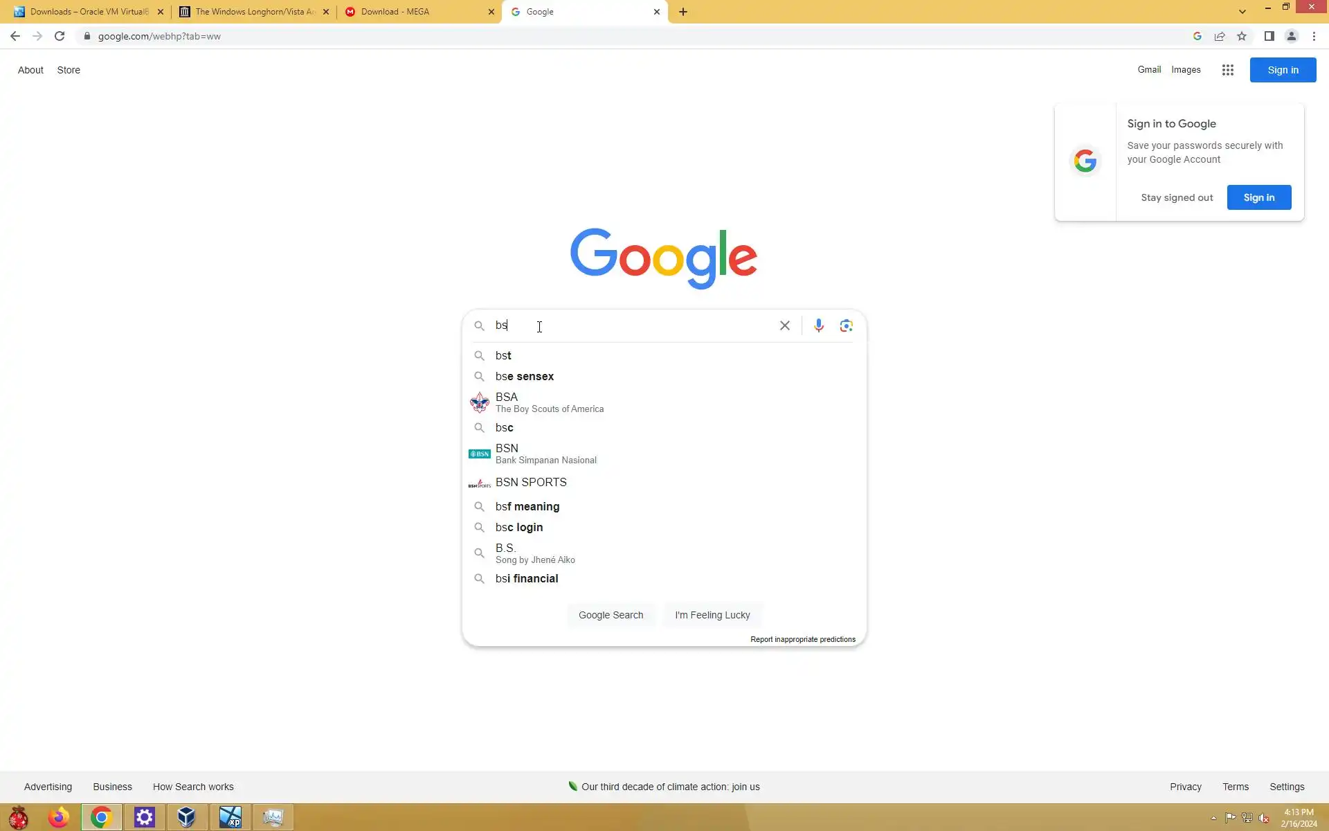
Task: Click in the search input field
Action: coord(637,325)
